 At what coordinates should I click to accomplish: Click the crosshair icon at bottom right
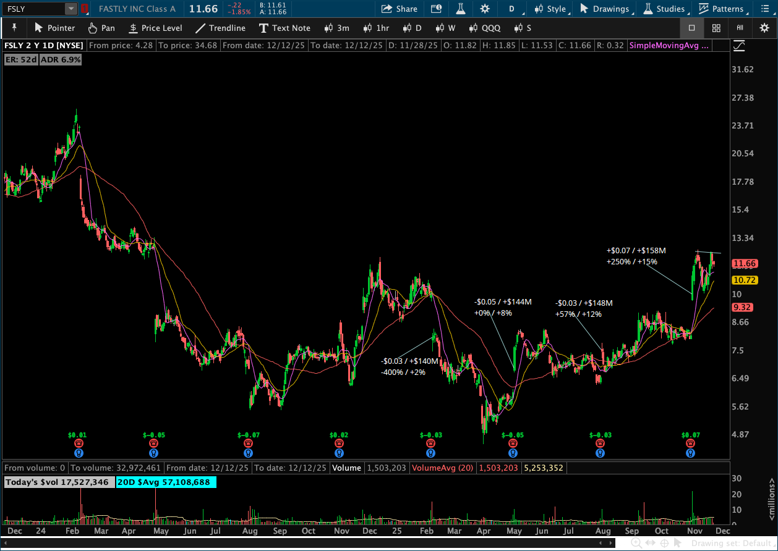point(664,543)
